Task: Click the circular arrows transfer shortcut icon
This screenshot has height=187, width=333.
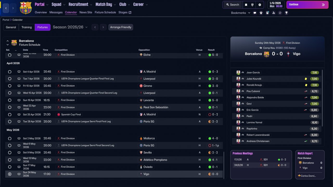Action: 280,13
